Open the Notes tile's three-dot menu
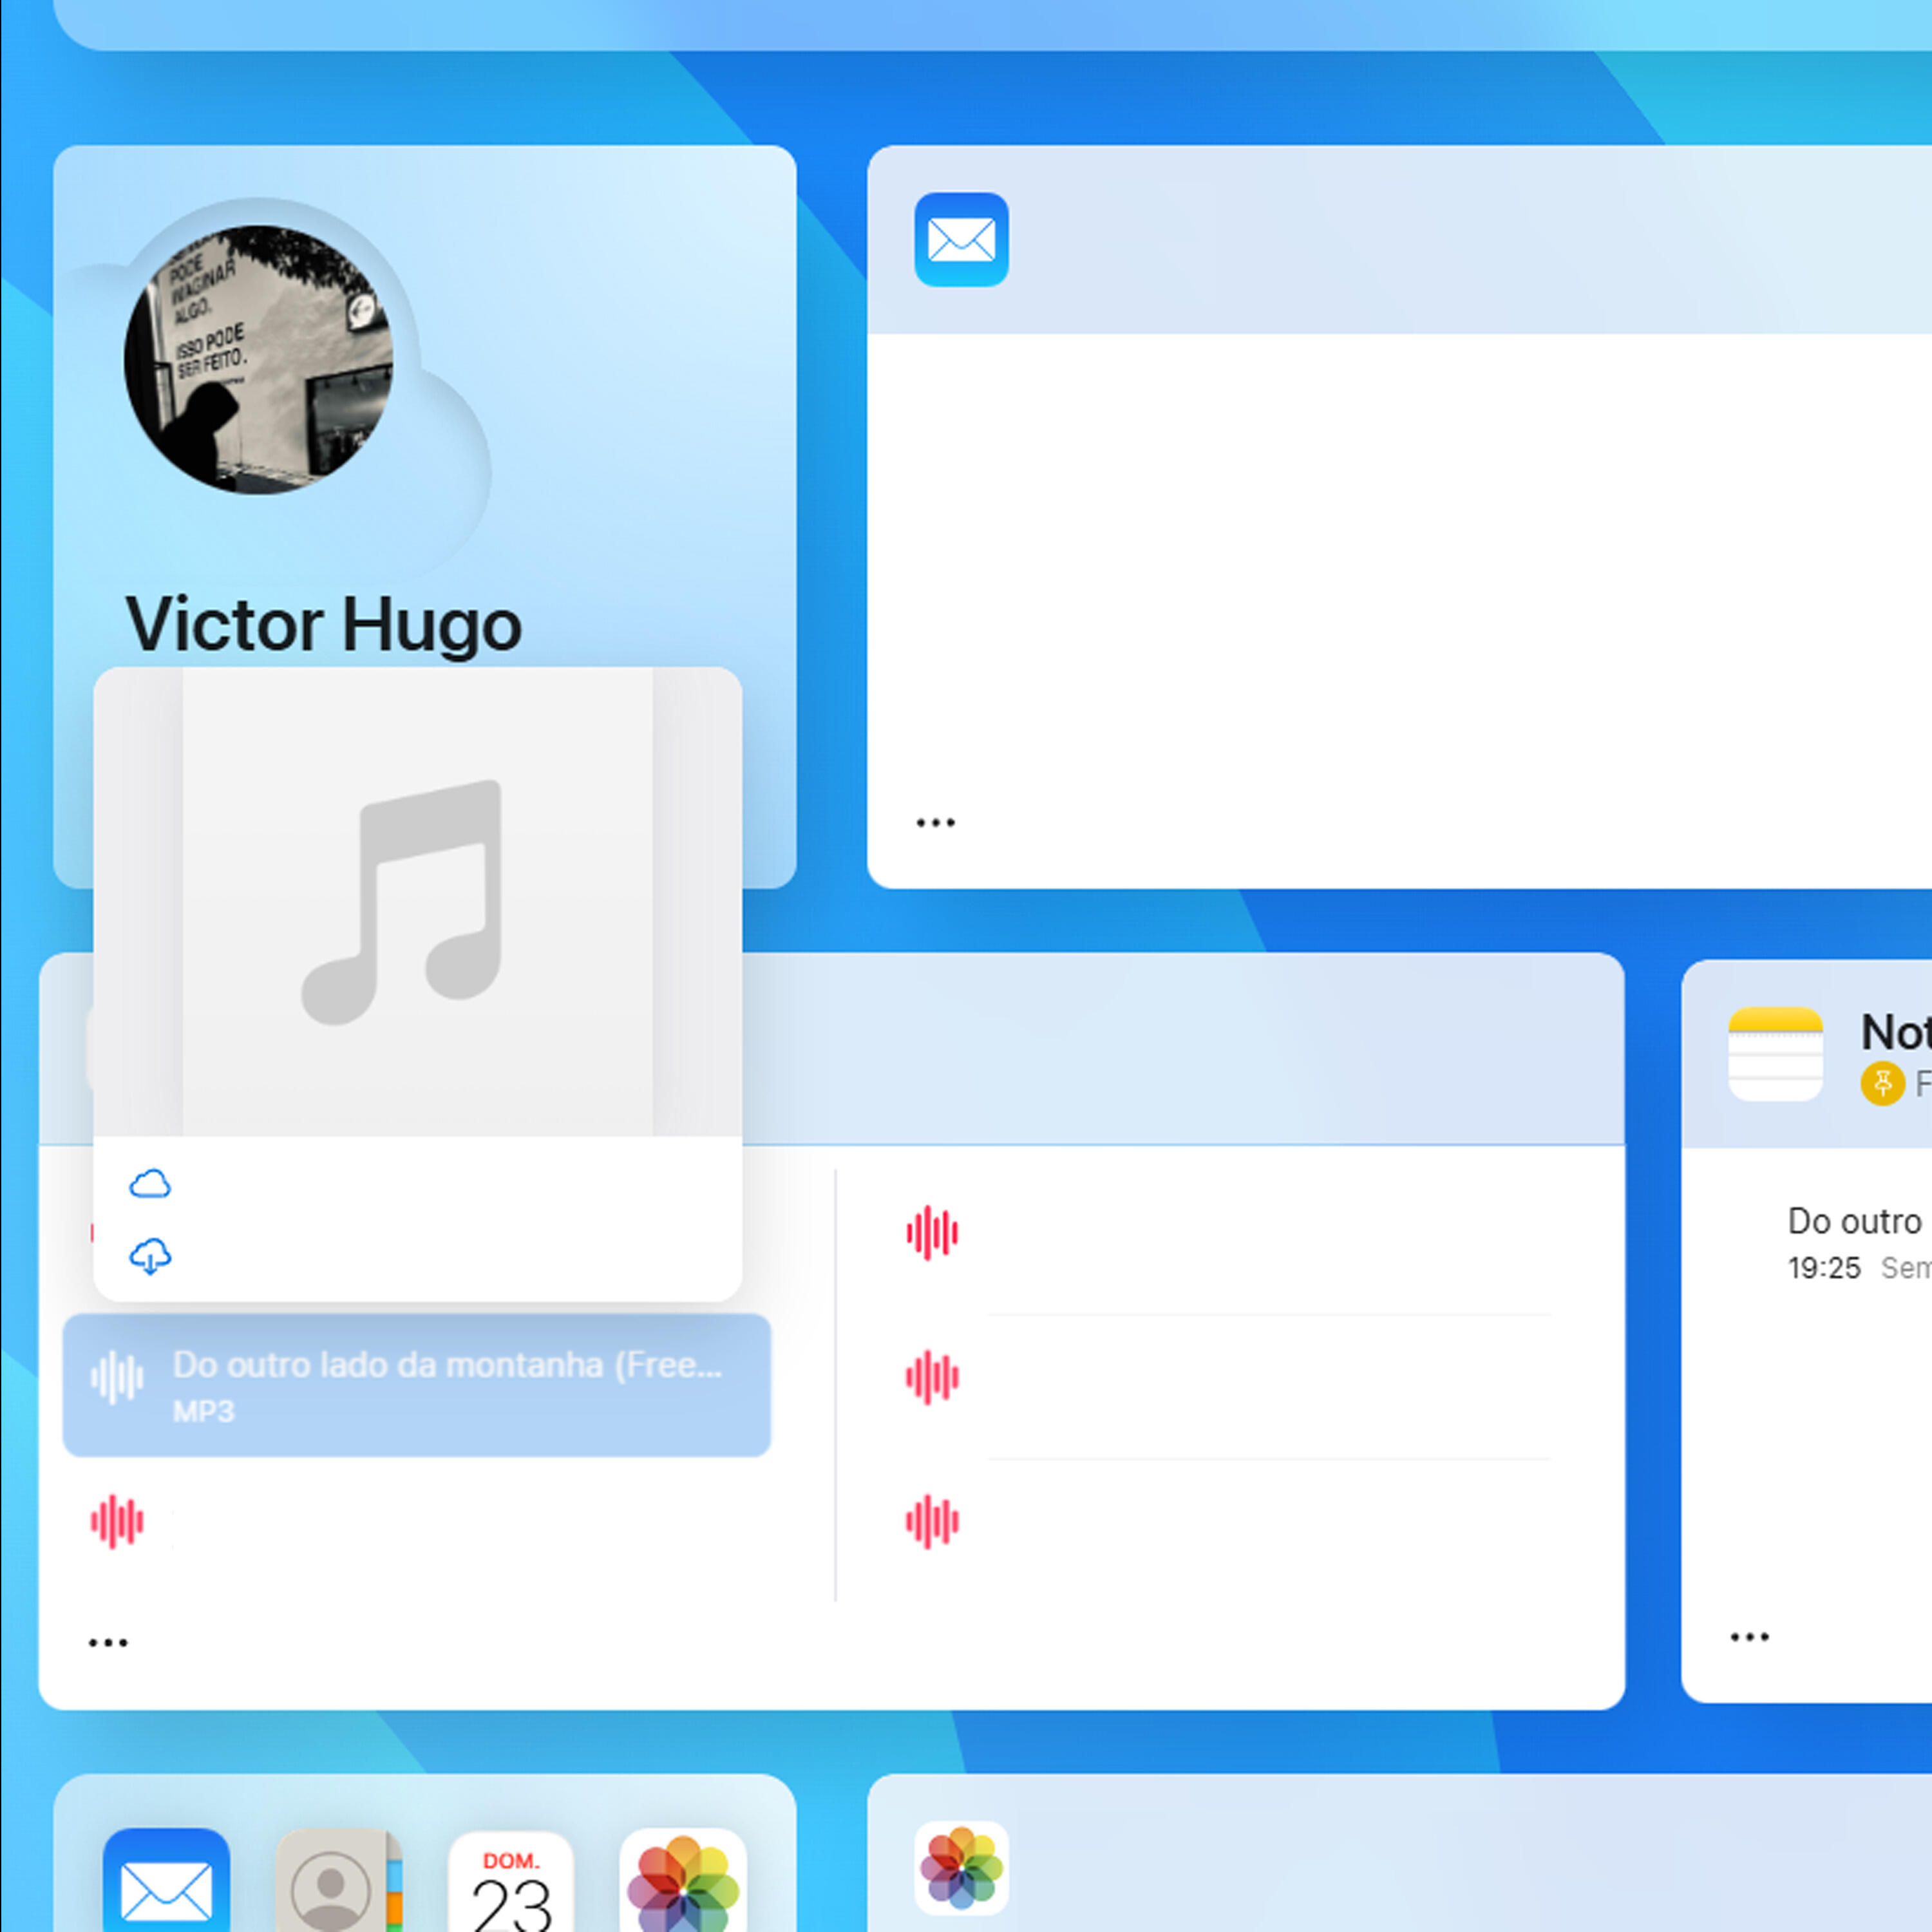 pos(1749,1637)
